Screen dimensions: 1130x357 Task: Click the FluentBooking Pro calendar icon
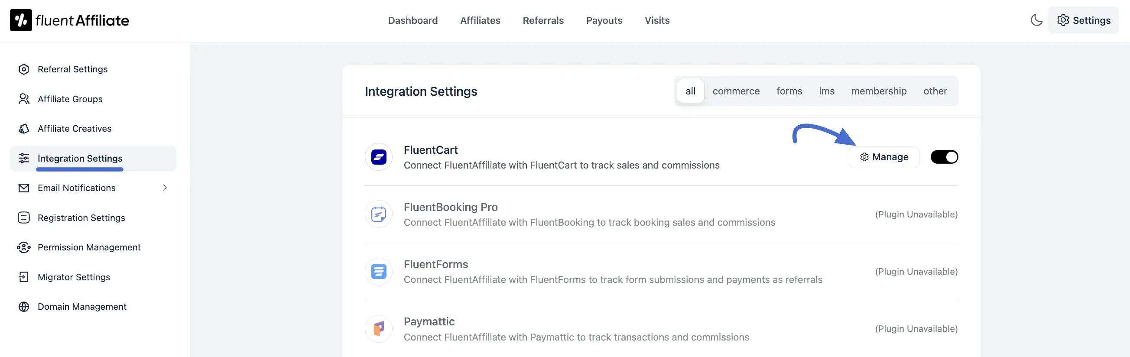379,214
